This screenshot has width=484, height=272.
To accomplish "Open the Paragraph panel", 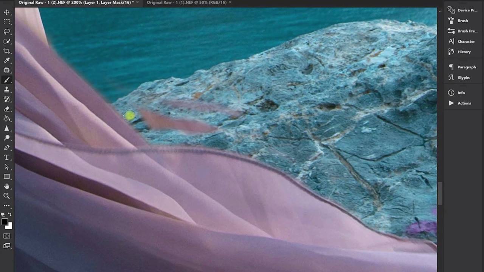I will [x=462, y=67].
